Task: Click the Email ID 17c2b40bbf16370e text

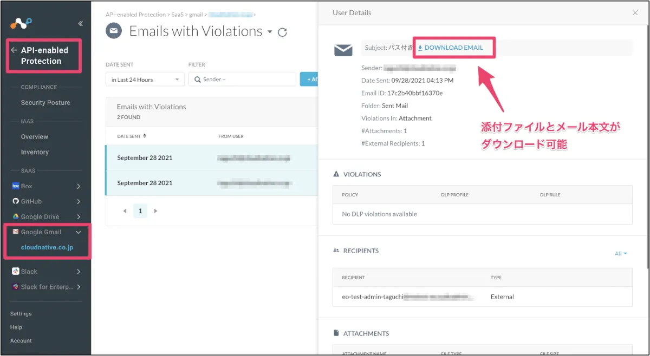Action: [402, 93]
